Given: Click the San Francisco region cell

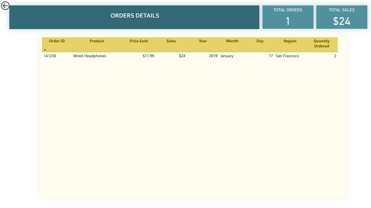Looking at the screenshot, I should coord(287,56).
